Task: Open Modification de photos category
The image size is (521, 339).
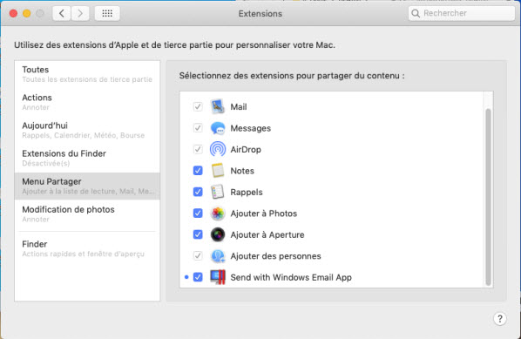Action: coord(87,214)
